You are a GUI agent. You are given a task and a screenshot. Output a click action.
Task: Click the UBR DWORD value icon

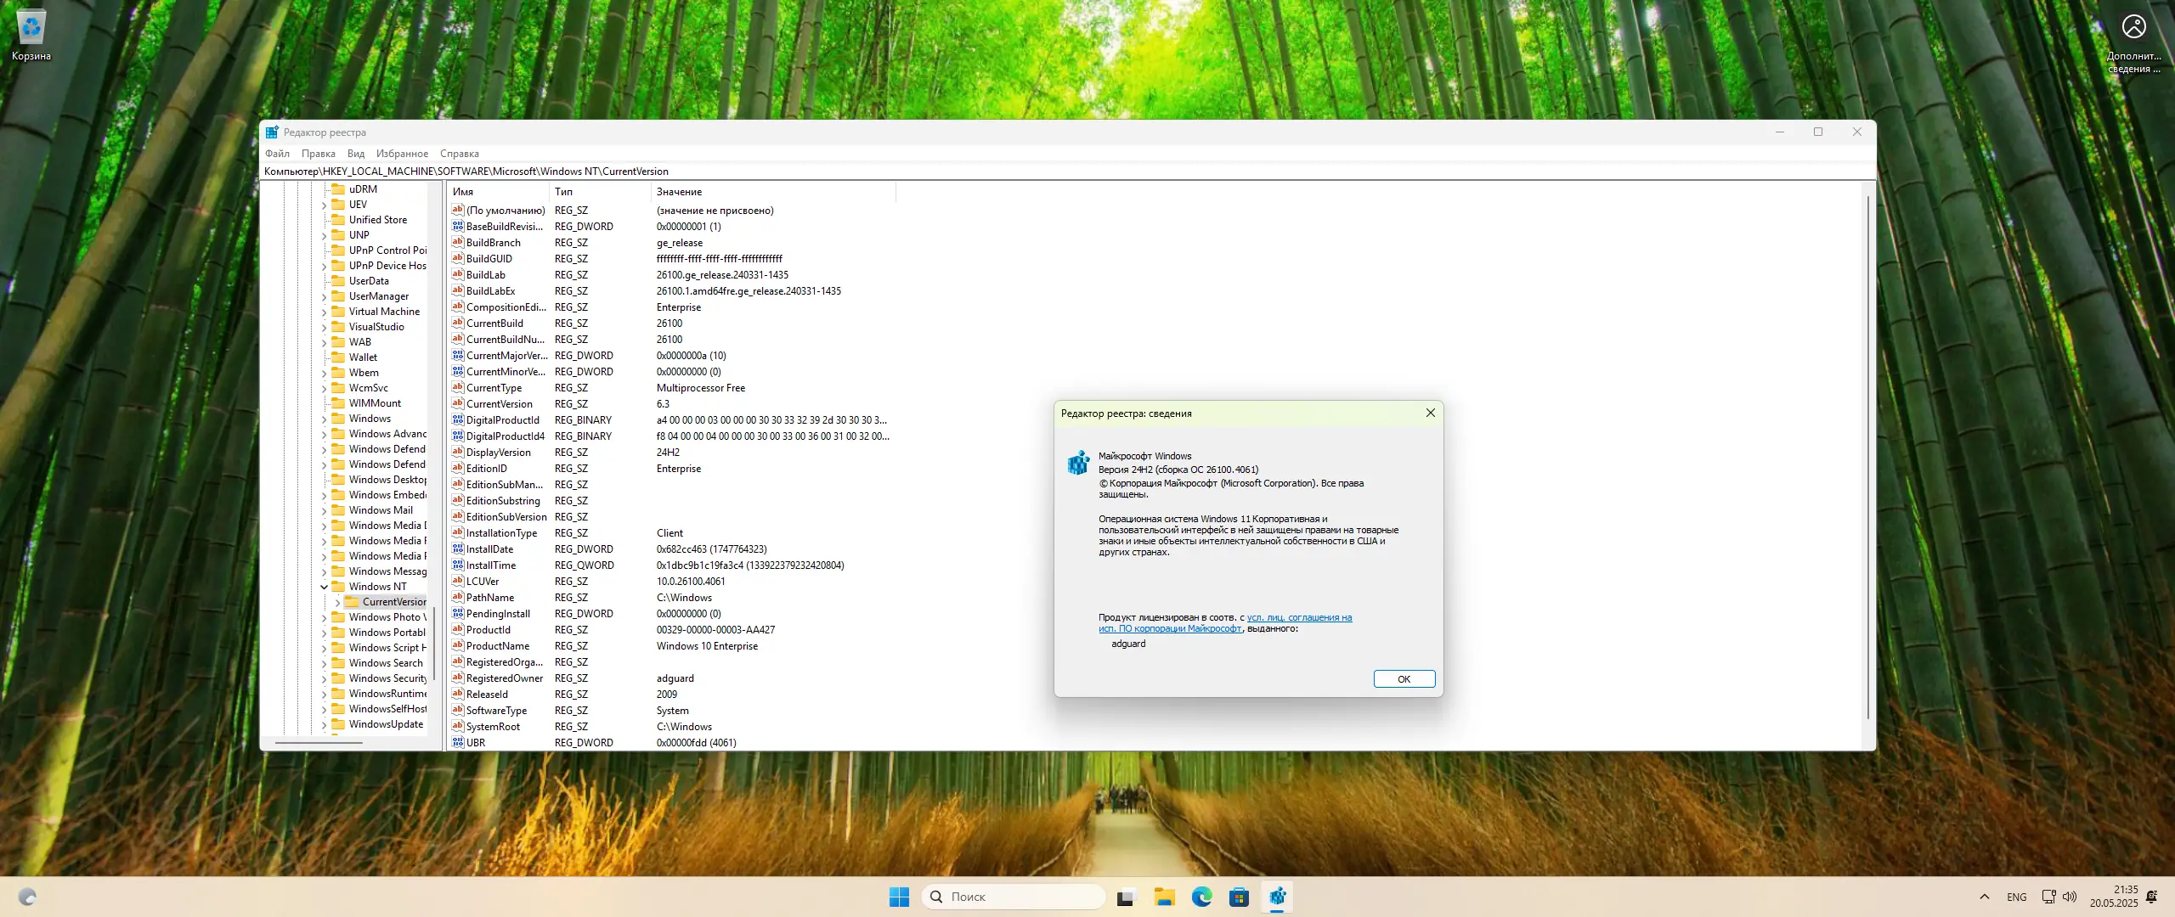click(x=458, y=743)
